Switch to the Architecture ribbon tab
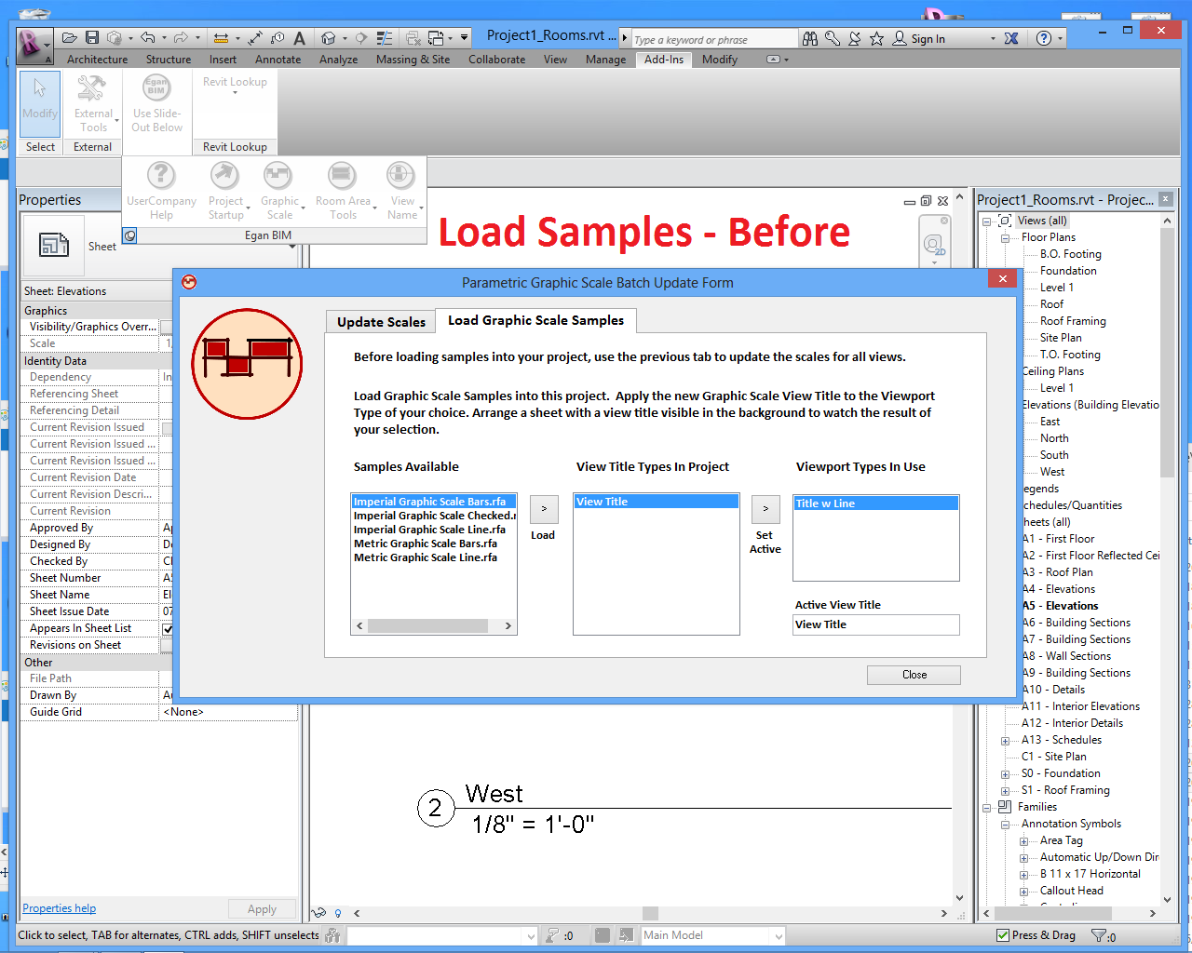 click(x=97, y=60)
